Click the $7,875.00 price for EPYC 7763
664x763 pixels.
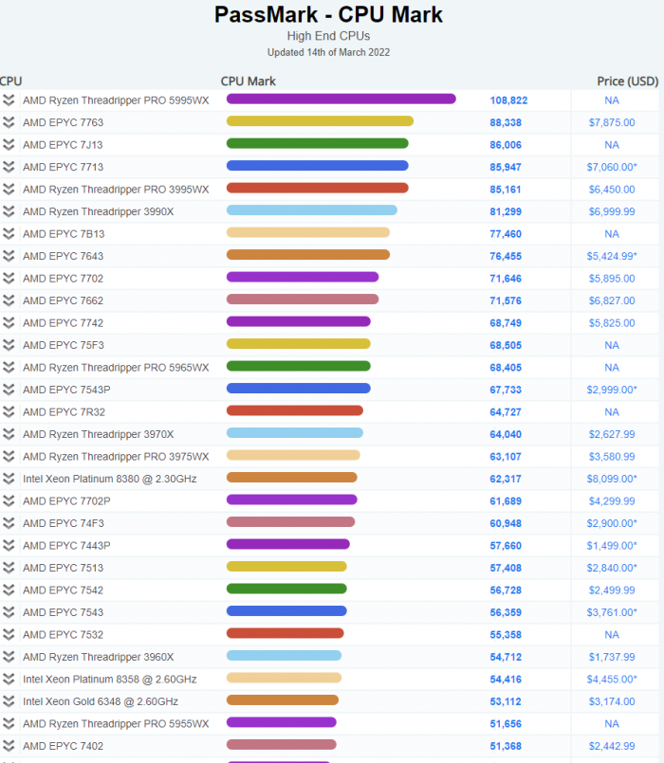tap(611, 122)
